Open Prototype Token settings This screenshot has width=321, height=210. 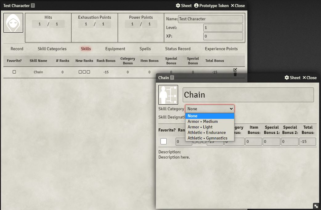pos(211,6)
